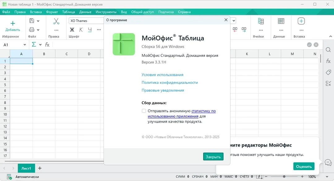Viewport: 334px width, 181px height.
Task: Open search magnifier in right sidebar
Action: (x=328, y=50)
